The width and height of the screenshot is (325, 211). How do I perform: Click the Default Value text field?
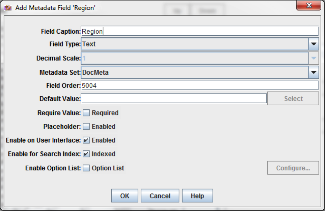pos(174,98)
